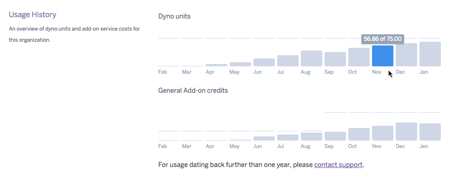The width and height of the screenshot is (452, 180).
Task: Select the Sep bar in Add-on credits chart
Action: (x=335, y=136)
